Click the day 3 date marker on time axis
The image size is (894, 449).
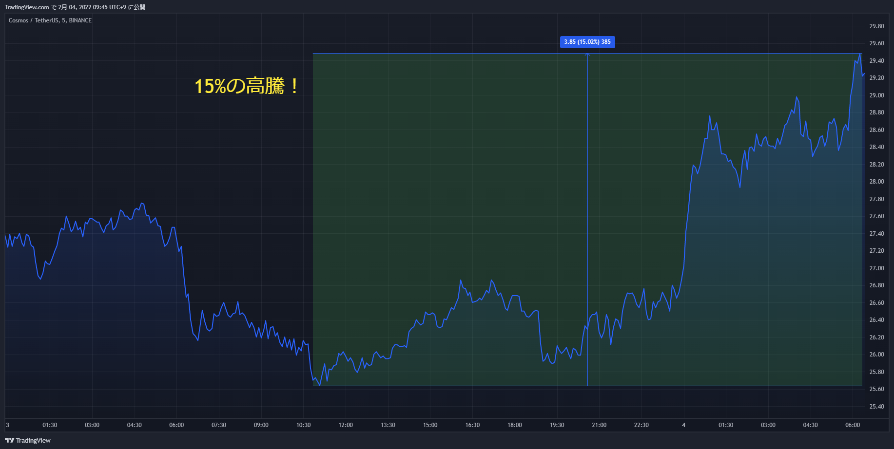(x=7, y=425)
